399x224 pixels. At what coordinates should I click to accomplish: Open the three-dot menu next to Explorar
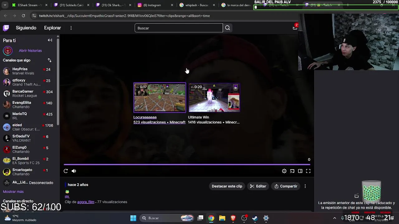point(71,28)
